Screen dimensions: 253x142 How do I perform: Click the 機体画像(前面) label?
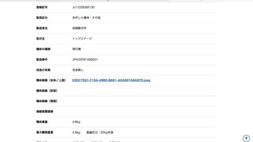tap(47, 91)
